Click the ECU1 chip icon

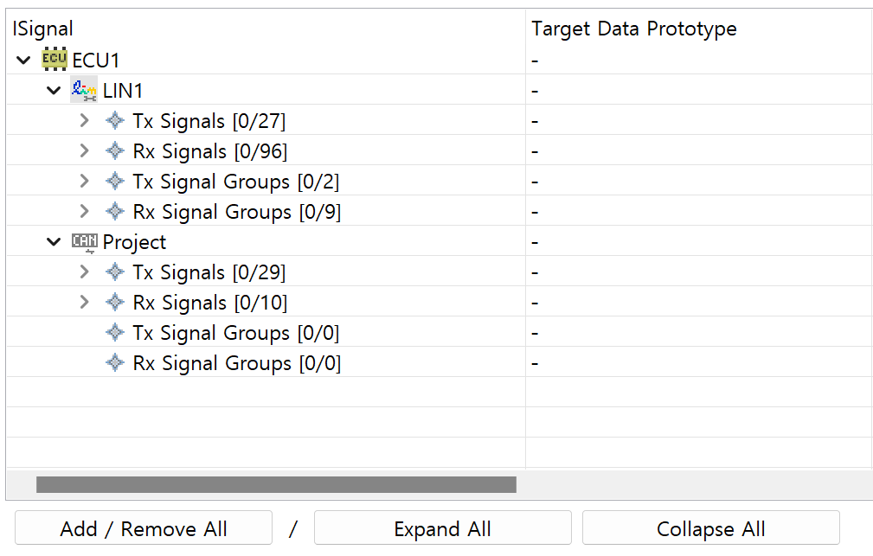click(54, 59)
